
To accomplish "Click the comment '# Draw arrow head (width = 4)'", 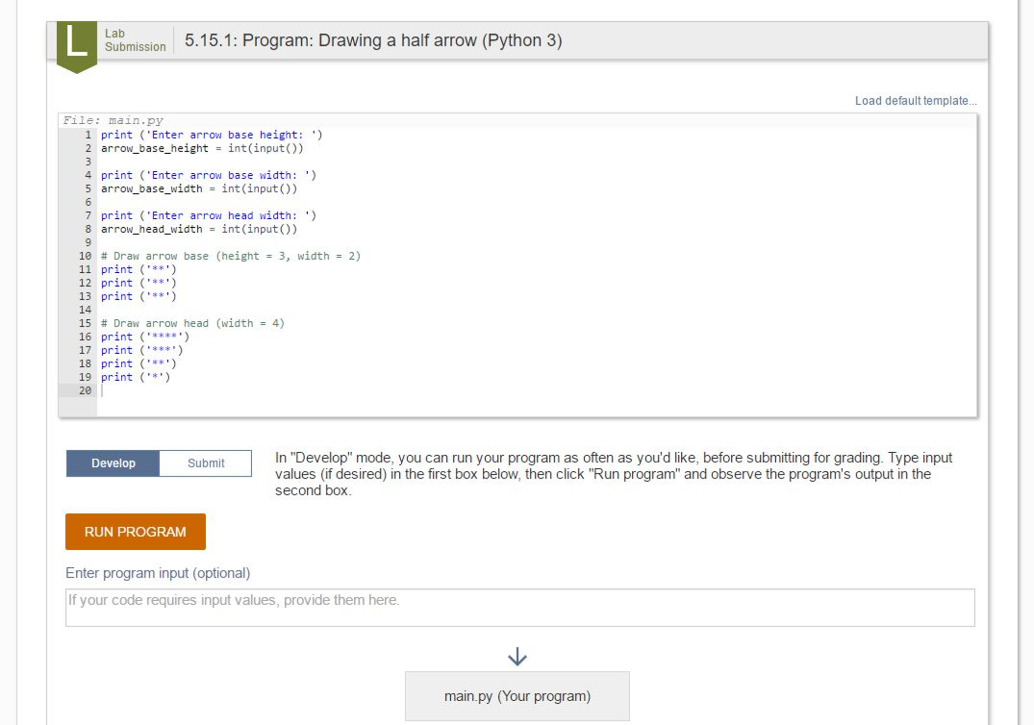I will click(x=193, y=323).
